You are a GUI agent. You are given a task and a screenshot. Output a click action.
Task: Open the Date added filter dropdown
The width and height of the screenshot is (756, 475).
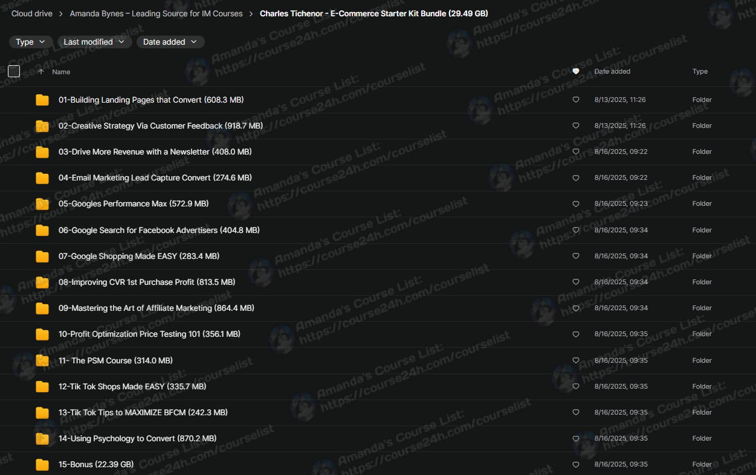tap(170, 42)
